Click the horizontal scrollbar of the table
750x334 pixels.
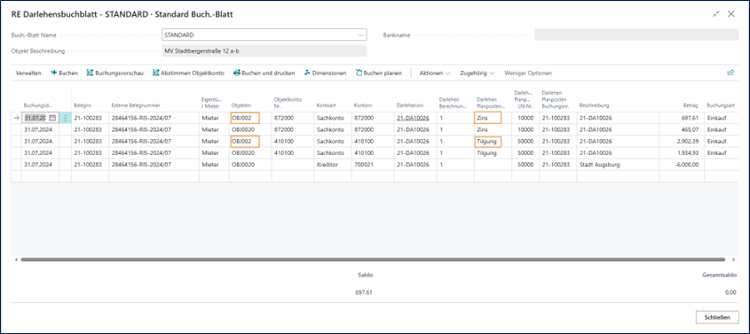pos(373,260)
